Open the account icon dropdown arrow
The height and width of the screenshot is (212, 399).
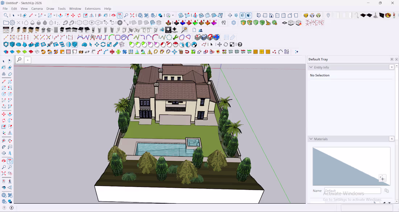[x=173, y=16]
